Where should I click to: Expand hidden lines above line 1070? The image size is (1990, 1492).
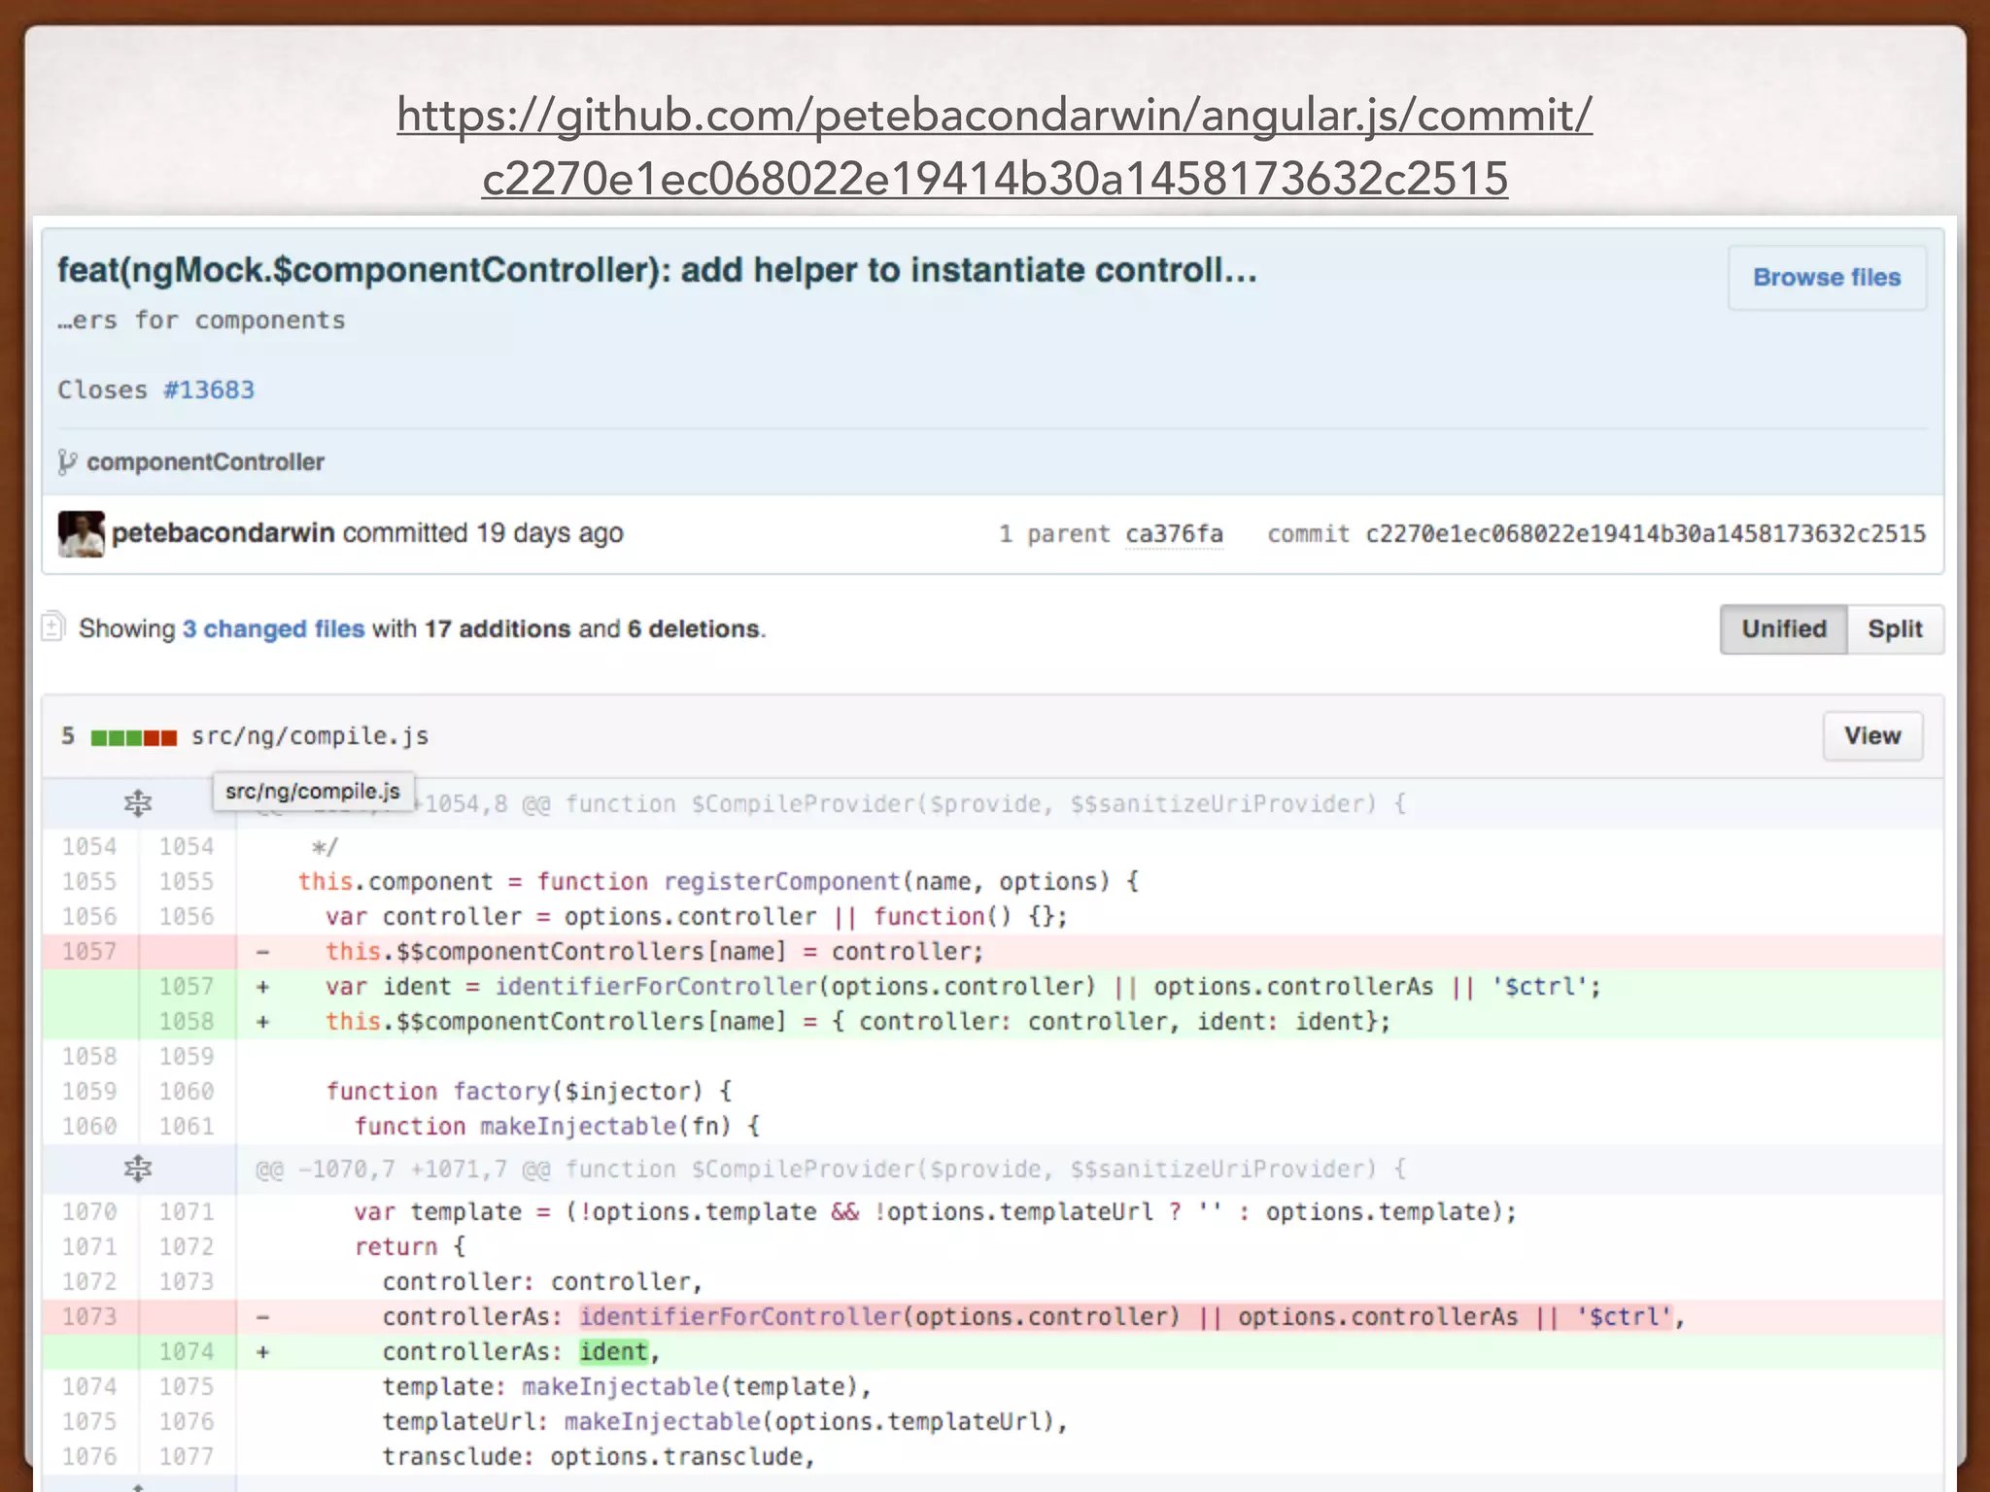pos(138,1169)
